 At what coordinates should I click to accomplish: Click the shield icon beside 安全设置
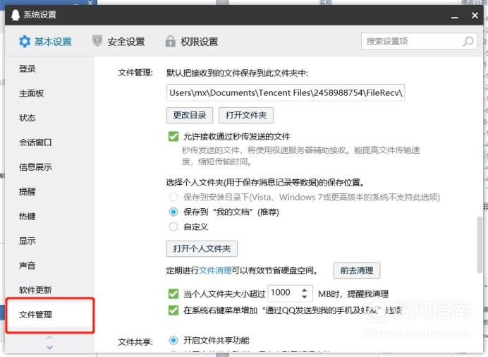97,41
